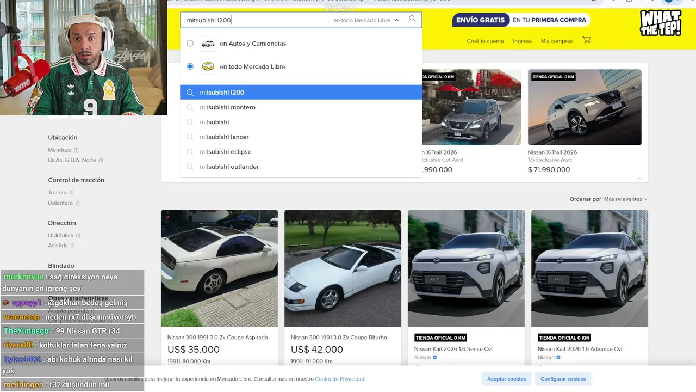Click title 'Nissan Kait 2026 1.6 Sense Cvt'
The width and height of the screenshot is (696, 392).
click(453, 349)
